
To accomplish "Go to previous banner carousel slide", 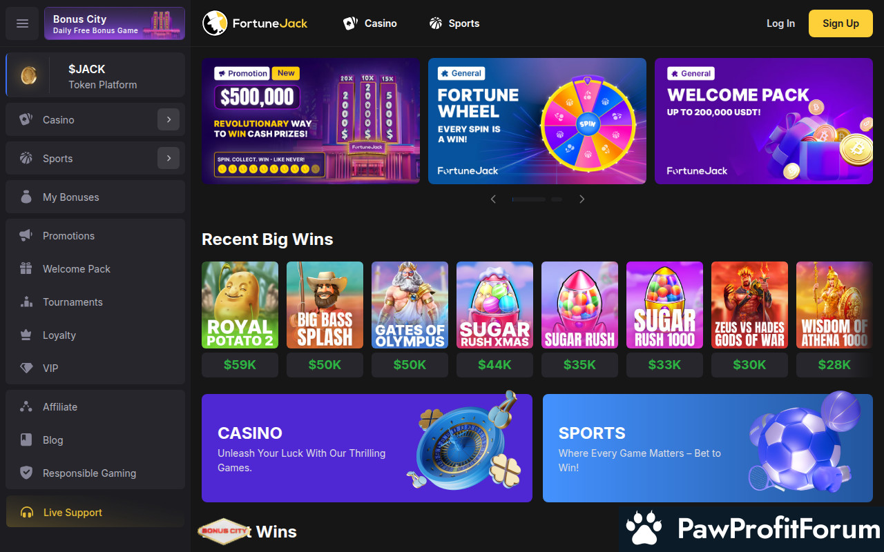I will (493, 199).
